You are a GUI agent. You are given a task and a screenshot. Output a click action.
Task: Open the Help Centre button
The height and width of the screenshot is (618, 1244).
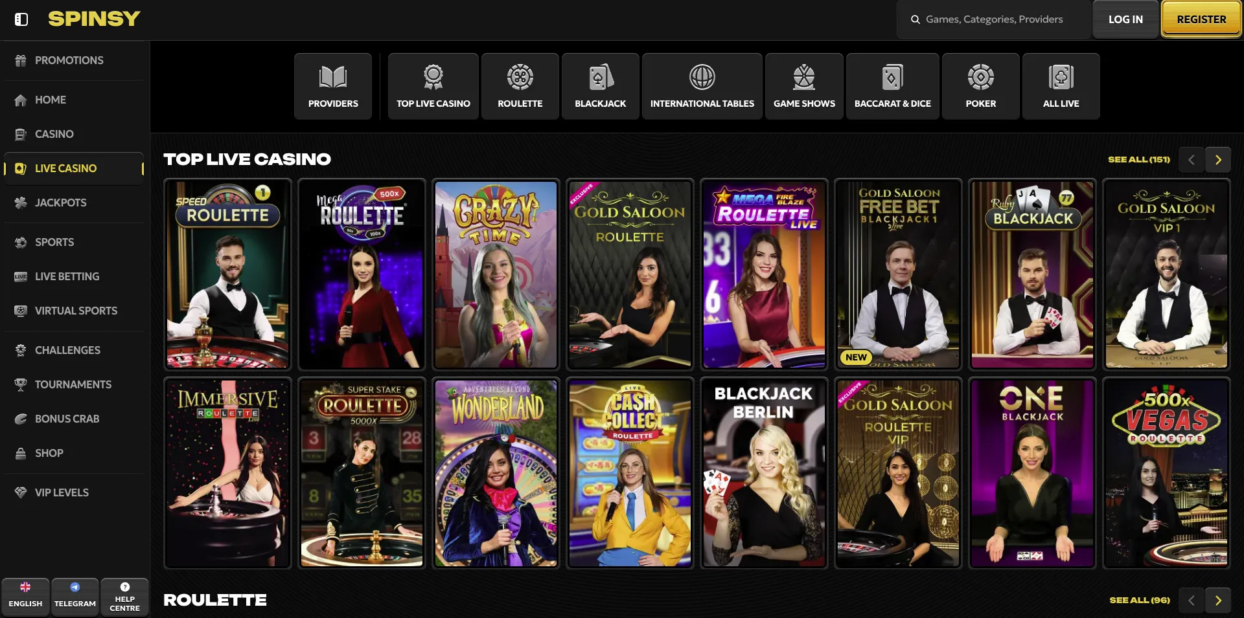pyautogui.click(x=125, y=597)
